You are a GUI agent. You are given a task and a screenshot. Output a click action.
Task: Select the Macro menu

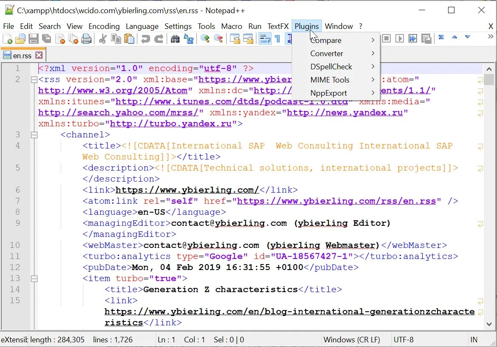(x=232, y=26)
